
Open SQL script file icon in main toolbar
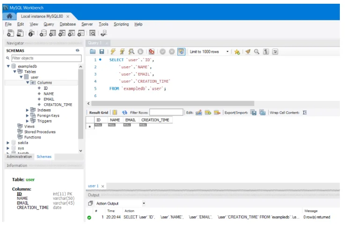(20, 33)
